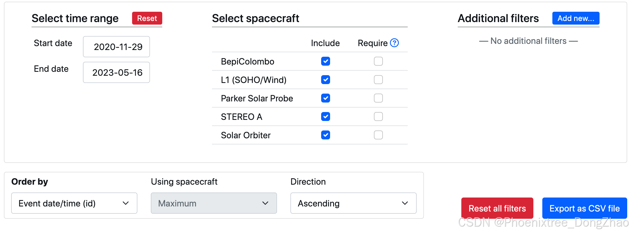This screenshot has height=233, width=630.
Task: Enable Require for STEREO A
Action: [x=378, y=116]
